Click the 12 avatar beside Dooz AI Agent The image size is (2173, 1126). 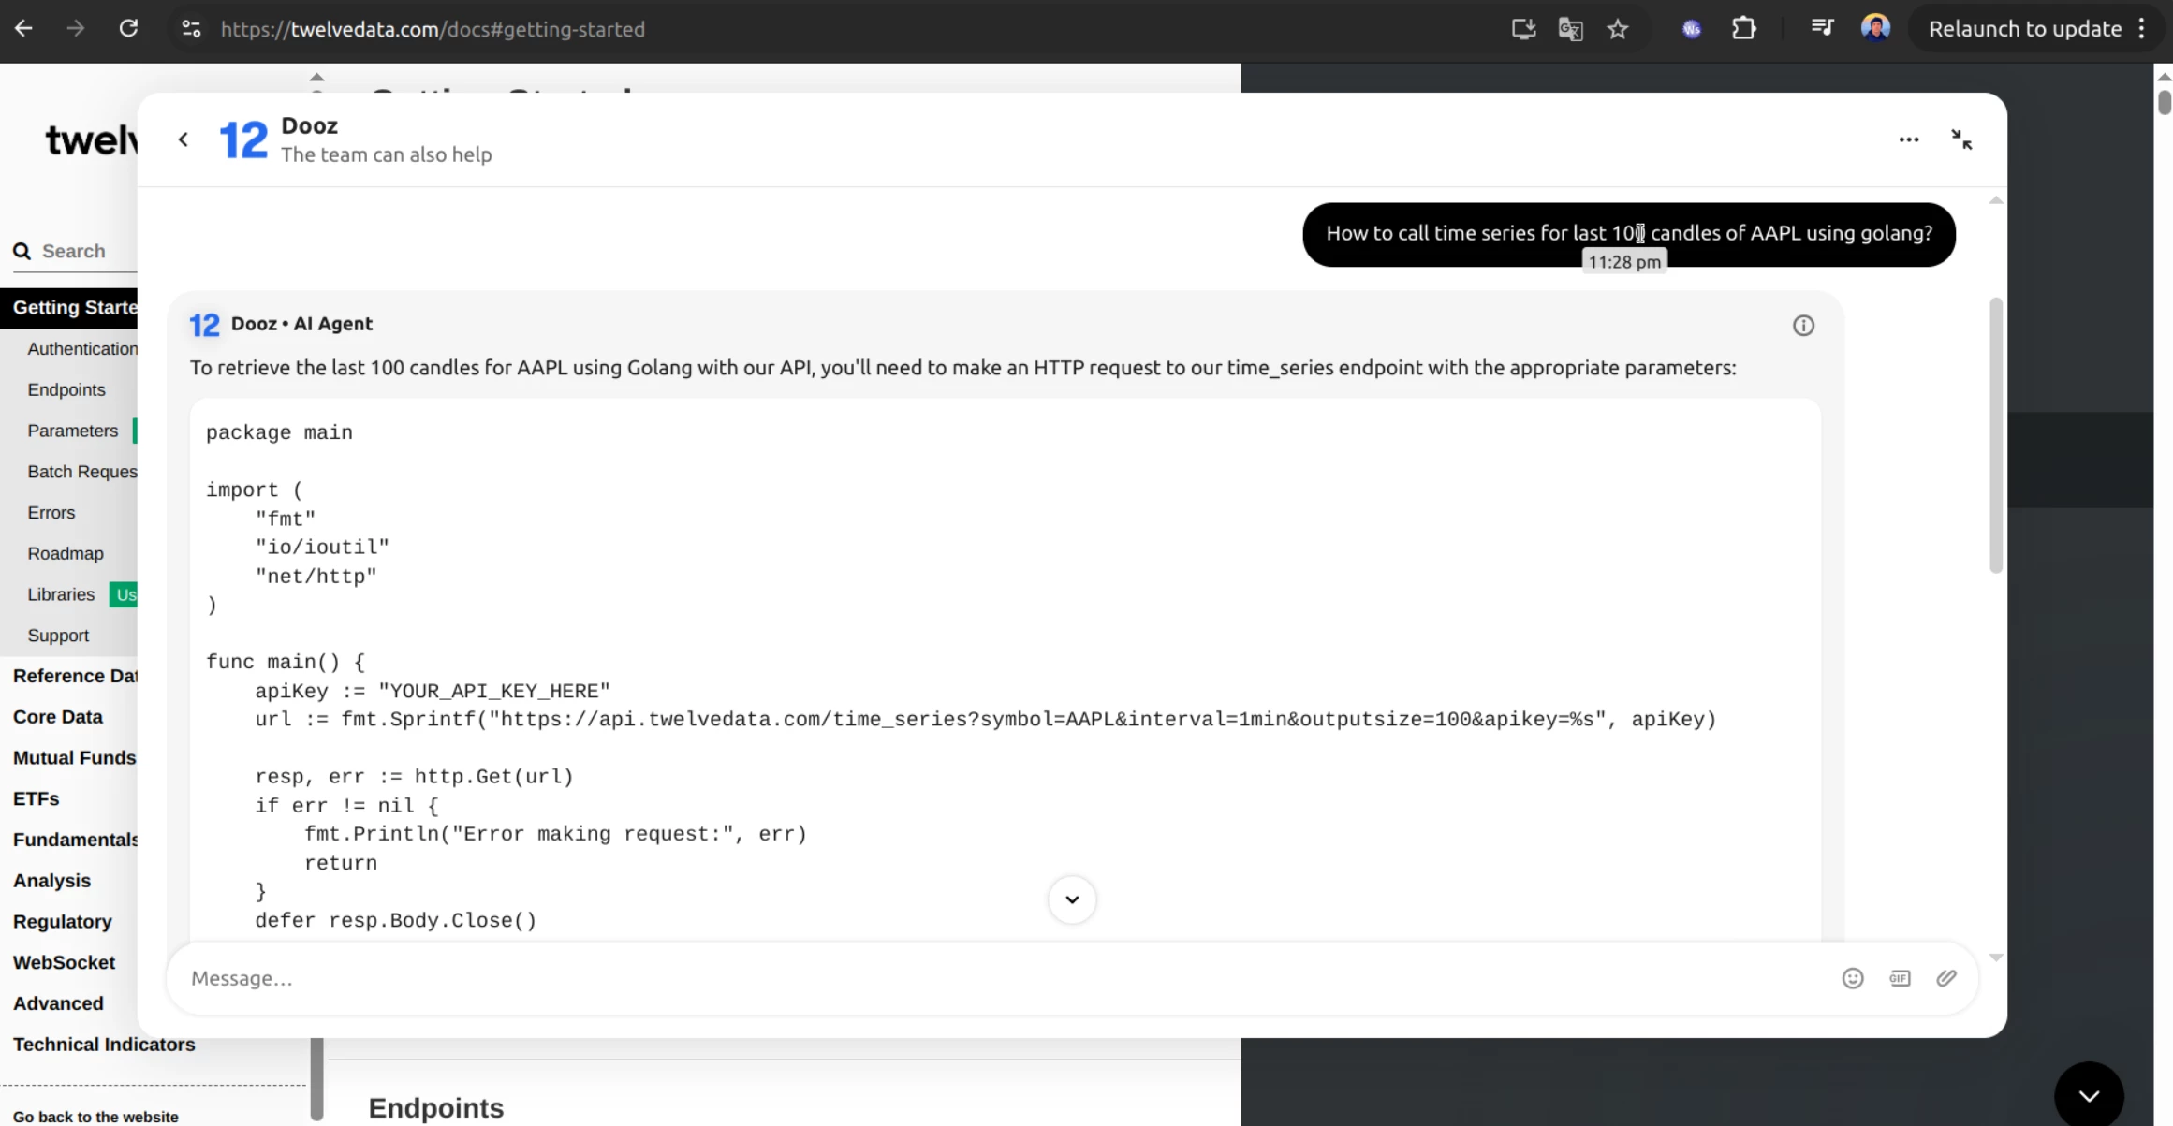[x=204, y=325]
